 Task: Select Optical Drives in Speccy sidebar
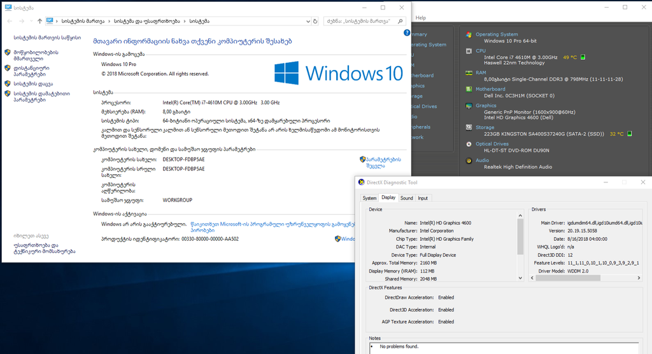[423, 106]
